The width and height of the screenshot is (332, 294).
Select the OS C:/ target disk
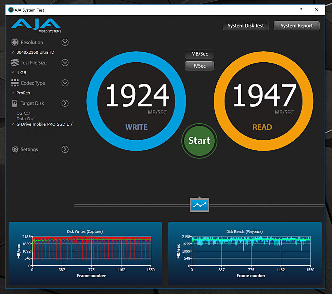point(23,113)
